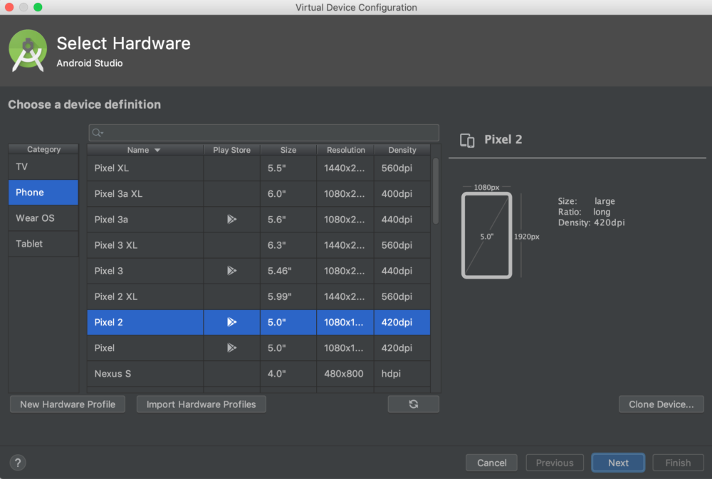Click the refresh device list icon button

coord(413,404)
